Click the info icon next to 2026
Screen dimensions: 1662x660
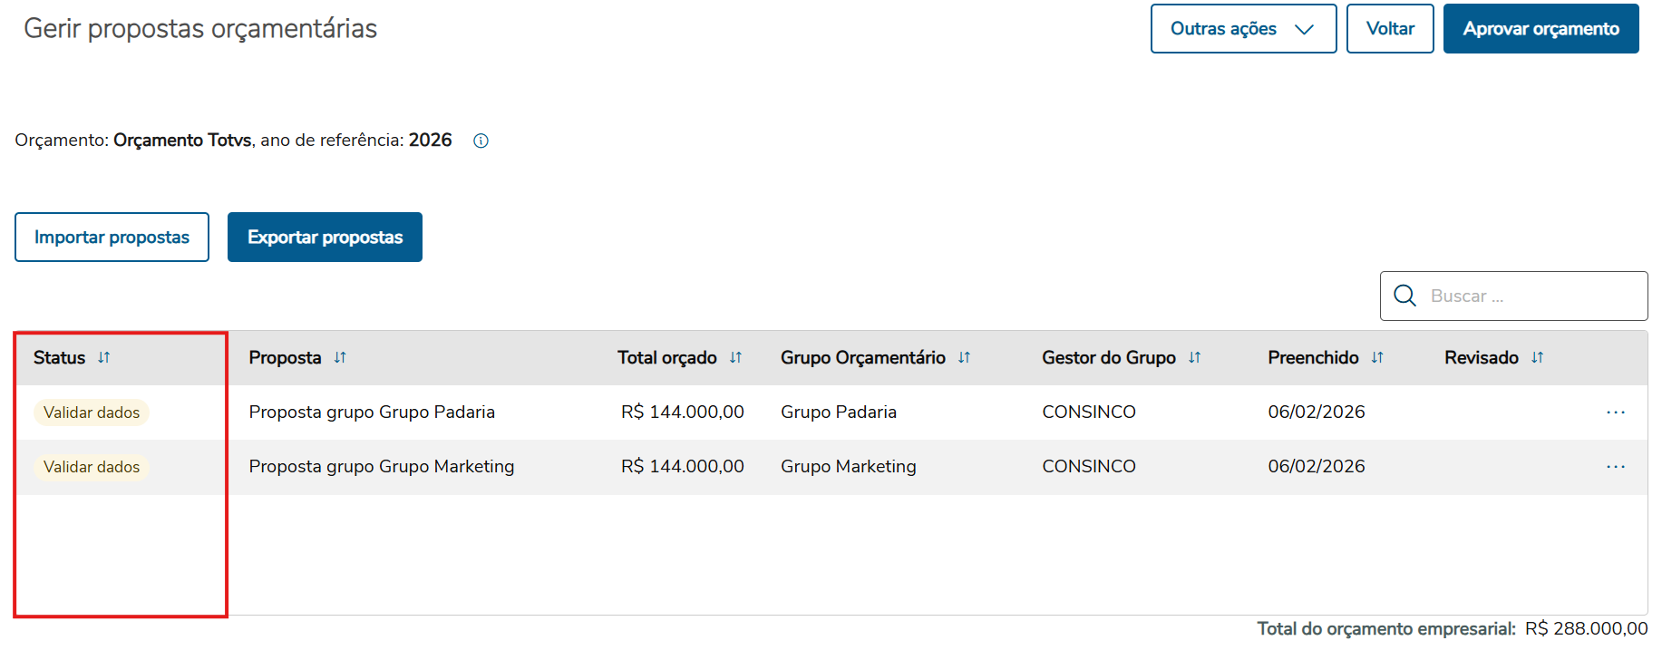(481, 141)
